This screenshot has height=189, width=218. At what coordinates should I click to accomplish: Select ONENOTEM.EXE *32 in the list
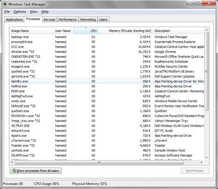[107, 56]
